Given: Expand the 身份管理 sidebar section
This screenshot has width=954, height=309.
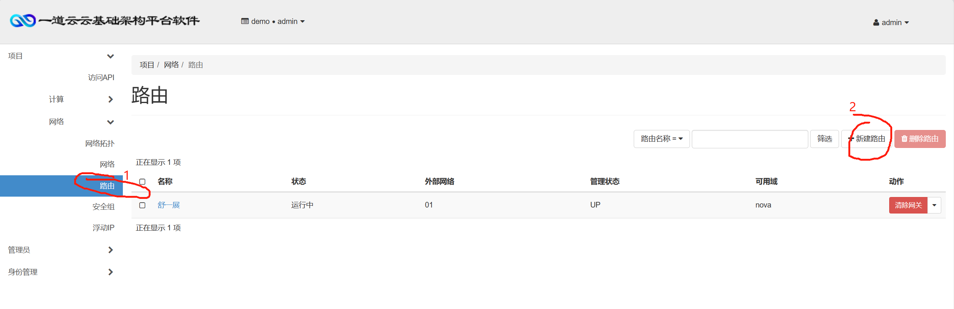Looking at the screenshot, I should (110, 272).
